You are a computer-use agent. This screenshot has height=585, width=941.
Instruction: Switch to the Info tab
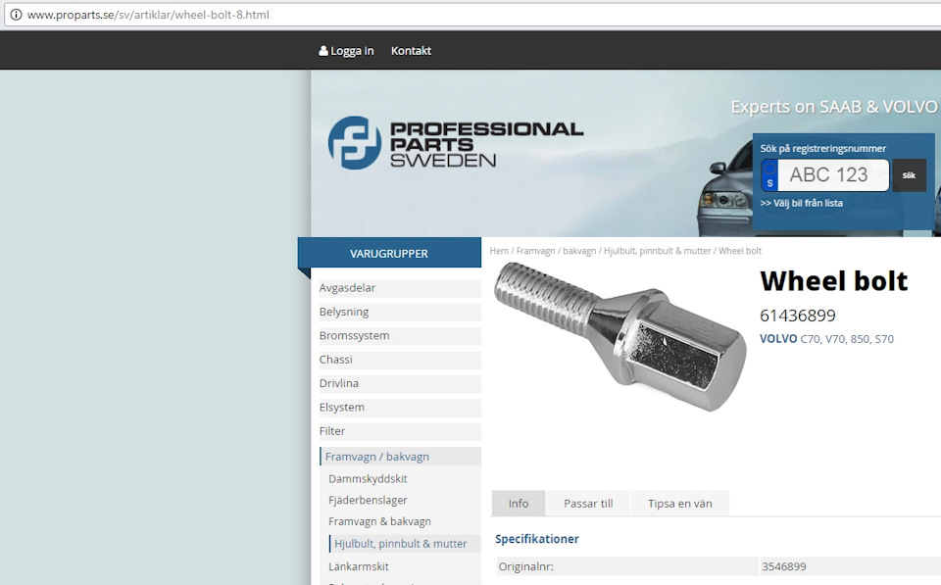(x=519, y=504)
